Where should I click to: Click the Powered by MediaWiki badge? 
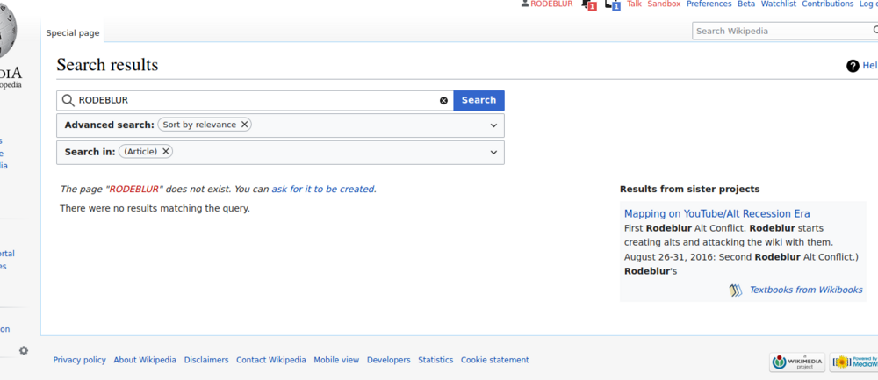[854, 362]
